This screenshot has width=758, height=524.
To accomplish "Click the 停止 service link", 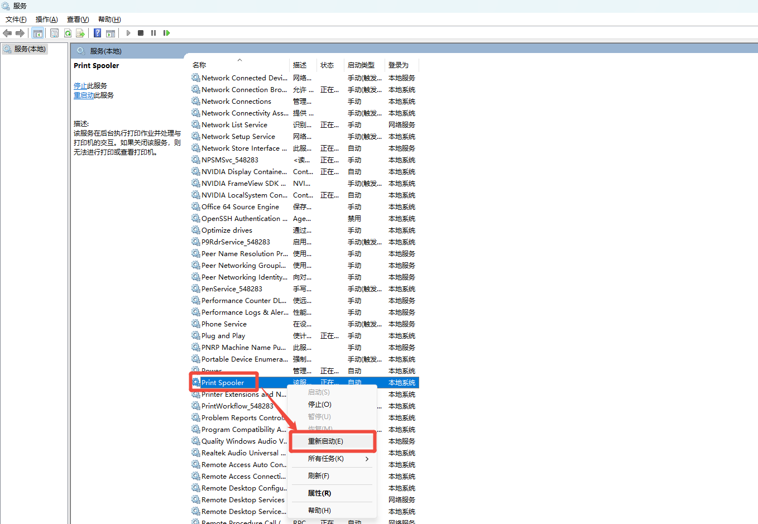I will click(80, 86).
